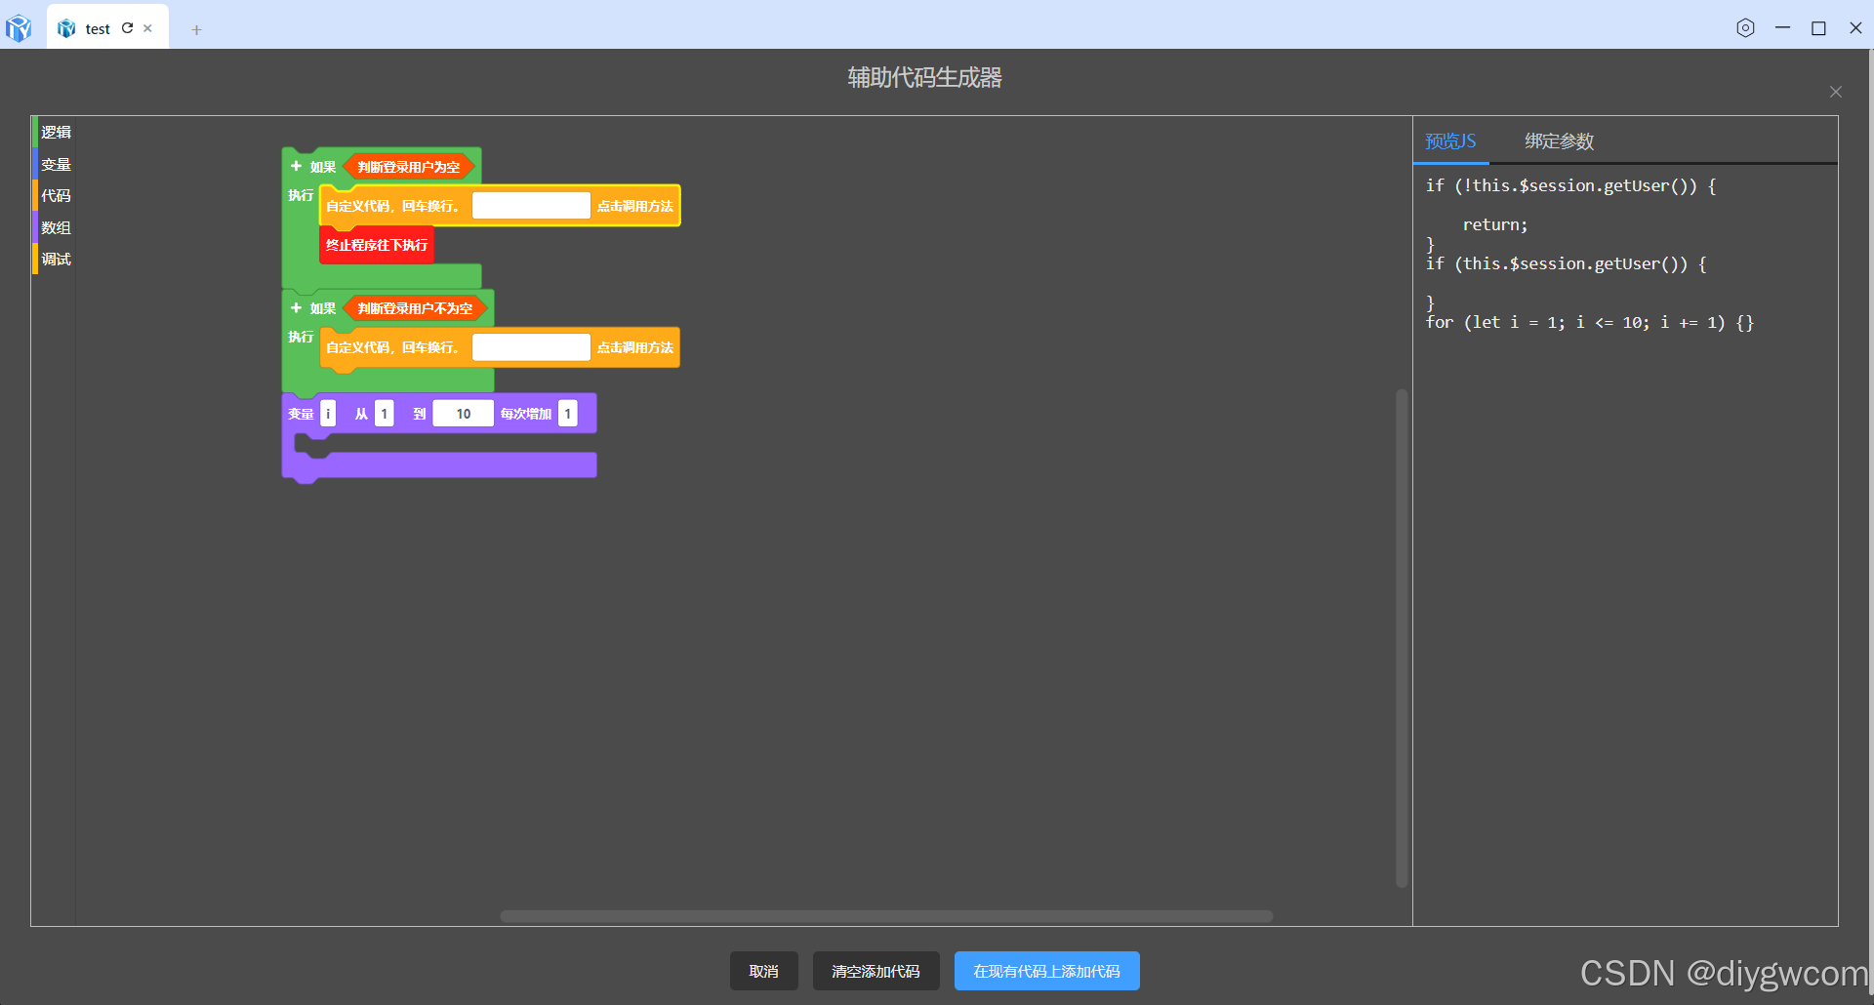Click the 'for (let i = 1...' preview line
The width and height of the screenshot is (1874, 1005).
[1589, 322]
